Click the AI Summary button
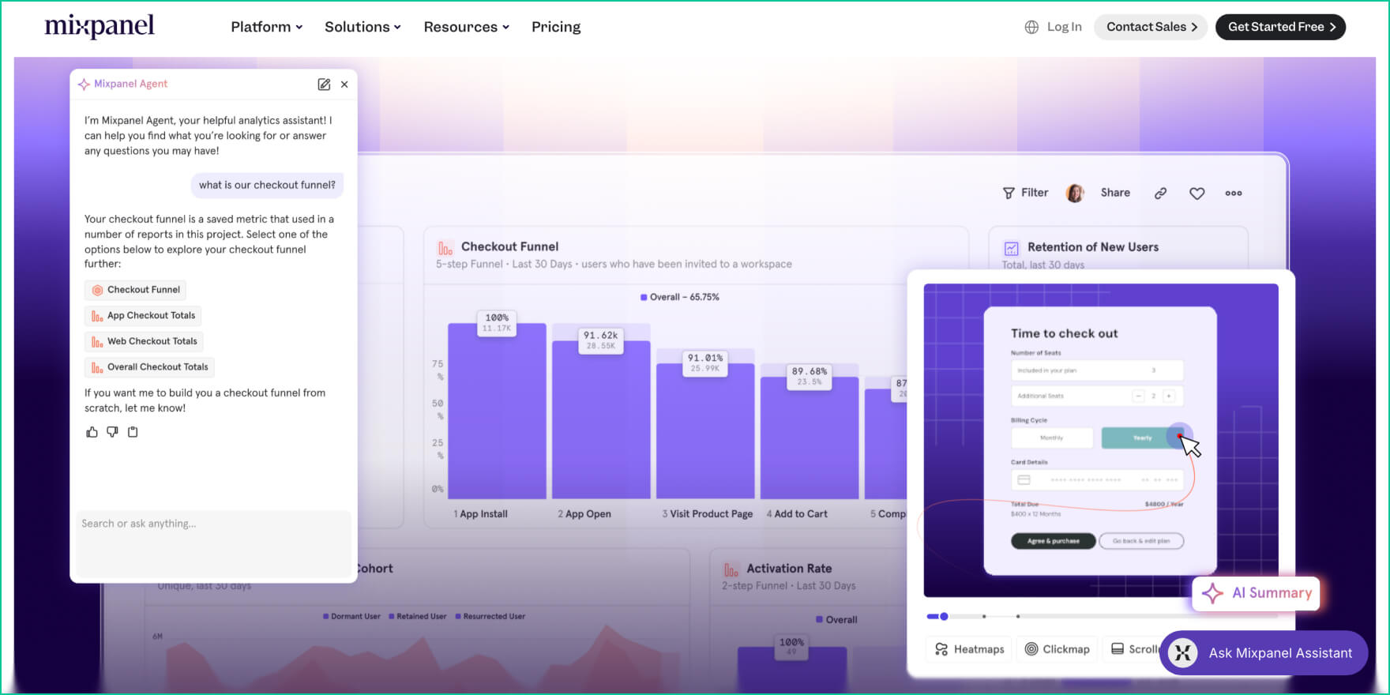Image resolution: width=1390 pixels, height=695 pixels. [1256, 593]
